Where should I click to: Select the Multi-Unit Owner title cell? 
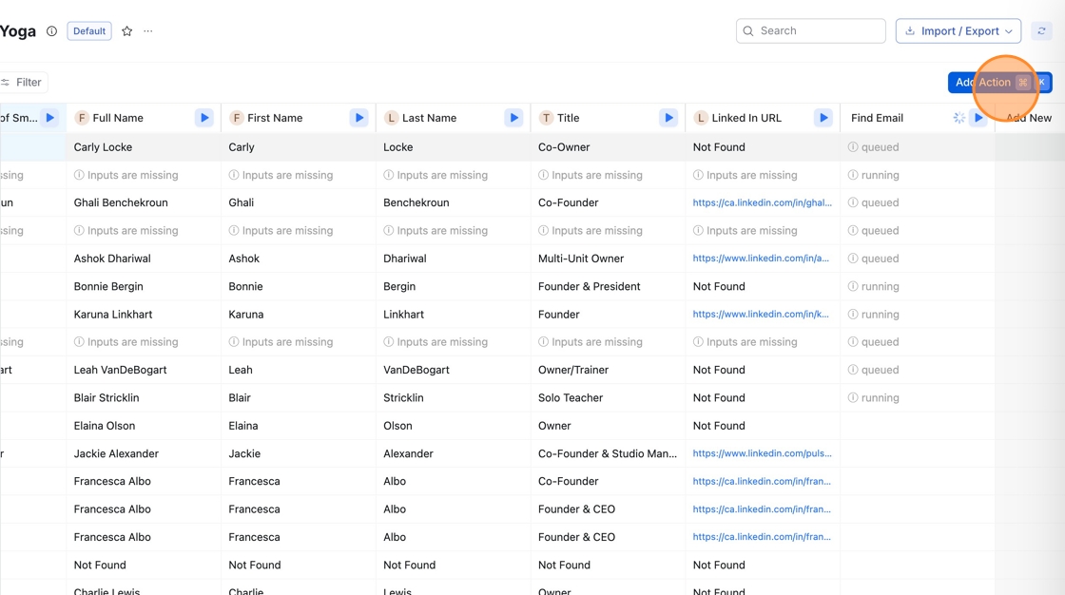[608, 259]
